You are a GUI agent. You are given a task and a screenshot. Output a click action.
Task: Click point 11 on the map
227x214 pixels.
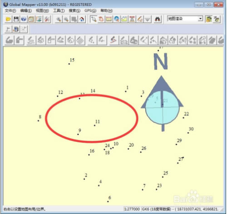point(94,125)
